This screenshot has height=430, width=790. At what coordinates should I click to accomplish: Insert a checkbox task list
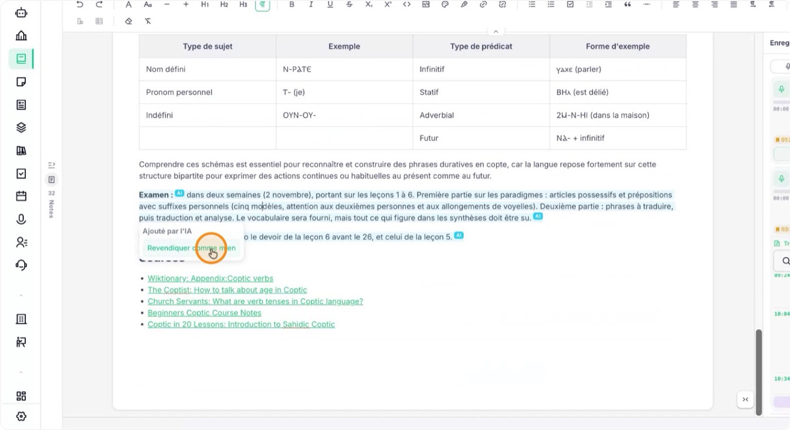tap(570, 5)
